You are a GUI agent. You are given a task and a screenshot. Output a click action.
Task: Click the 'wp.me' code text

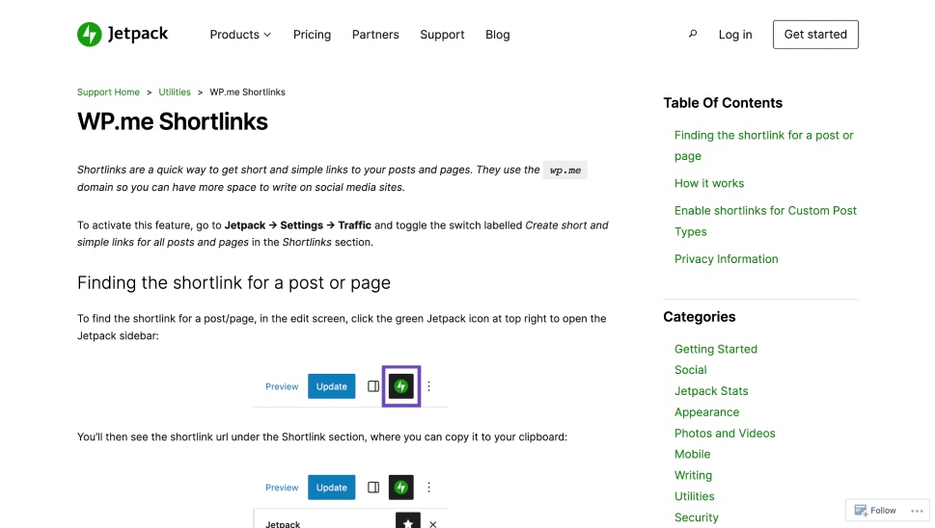(564, 171)
